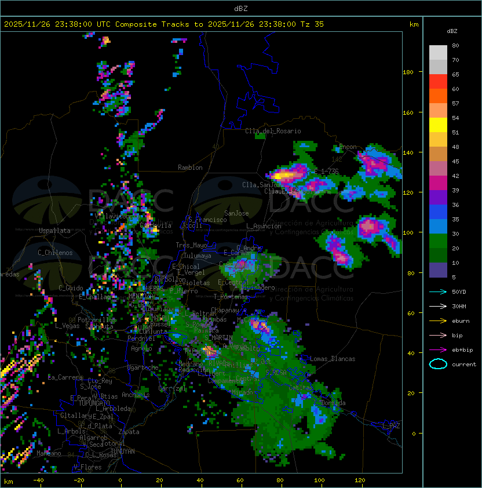This screenshot has height=488, width=482.
Task: Click the magenta eb+bip arrow in legend
Action: tap(438, 350)
